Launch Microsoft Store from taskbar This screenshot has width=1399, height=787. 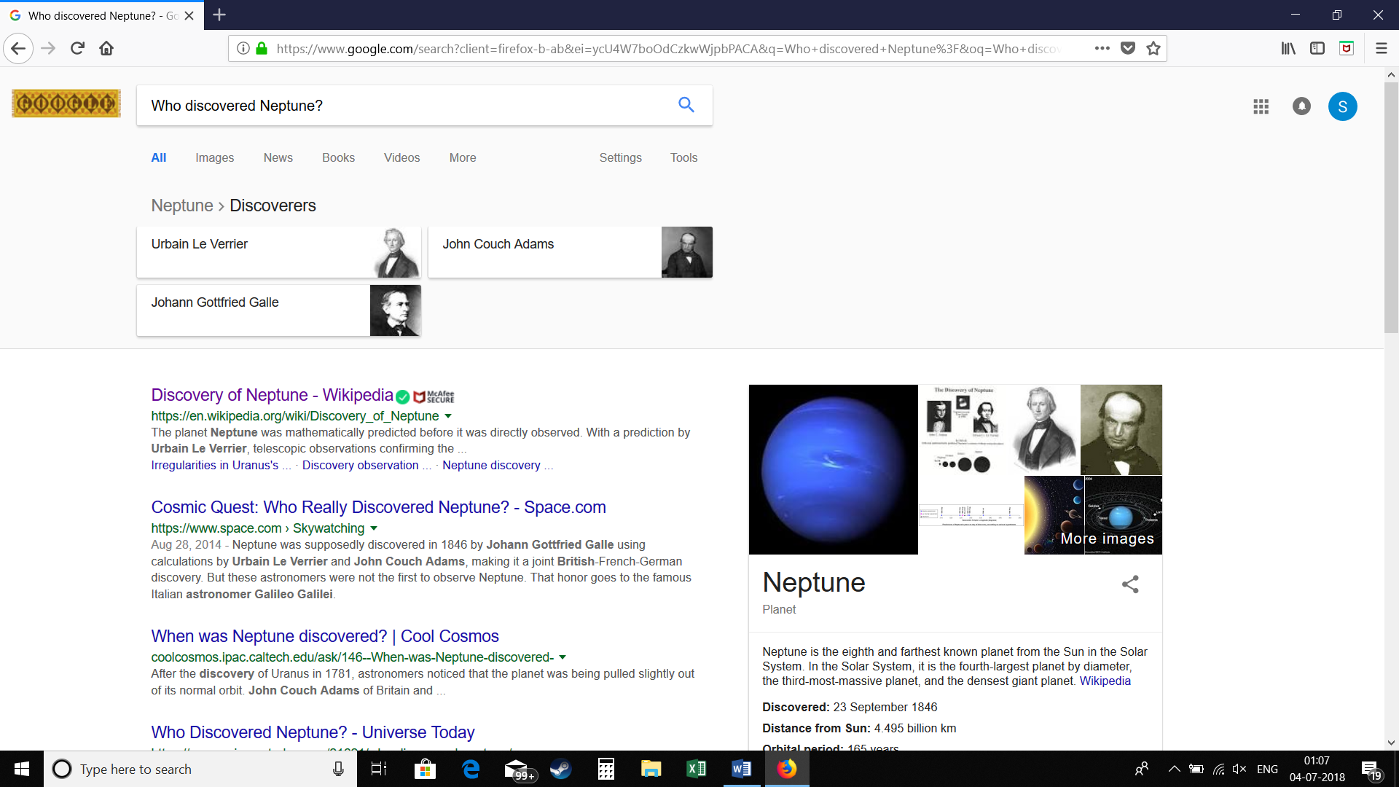(425, 769)
